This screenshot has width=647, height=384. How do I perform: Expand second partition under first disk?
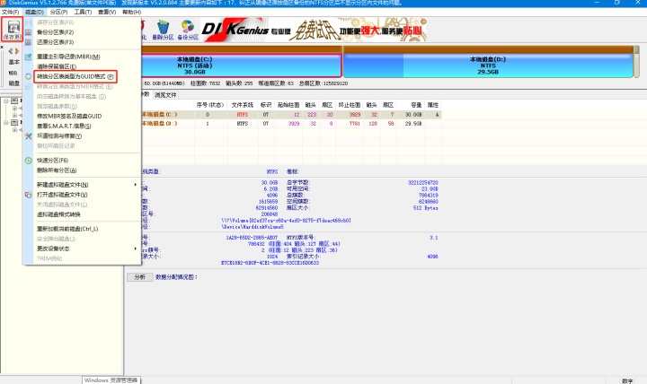(x=15, y=116)
